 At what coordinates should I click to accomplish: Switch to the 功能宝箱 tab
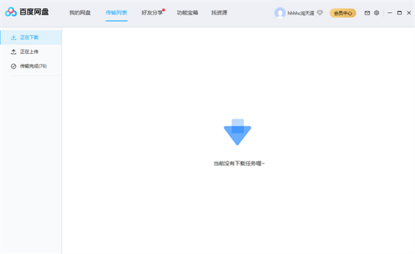coord(187,12)
